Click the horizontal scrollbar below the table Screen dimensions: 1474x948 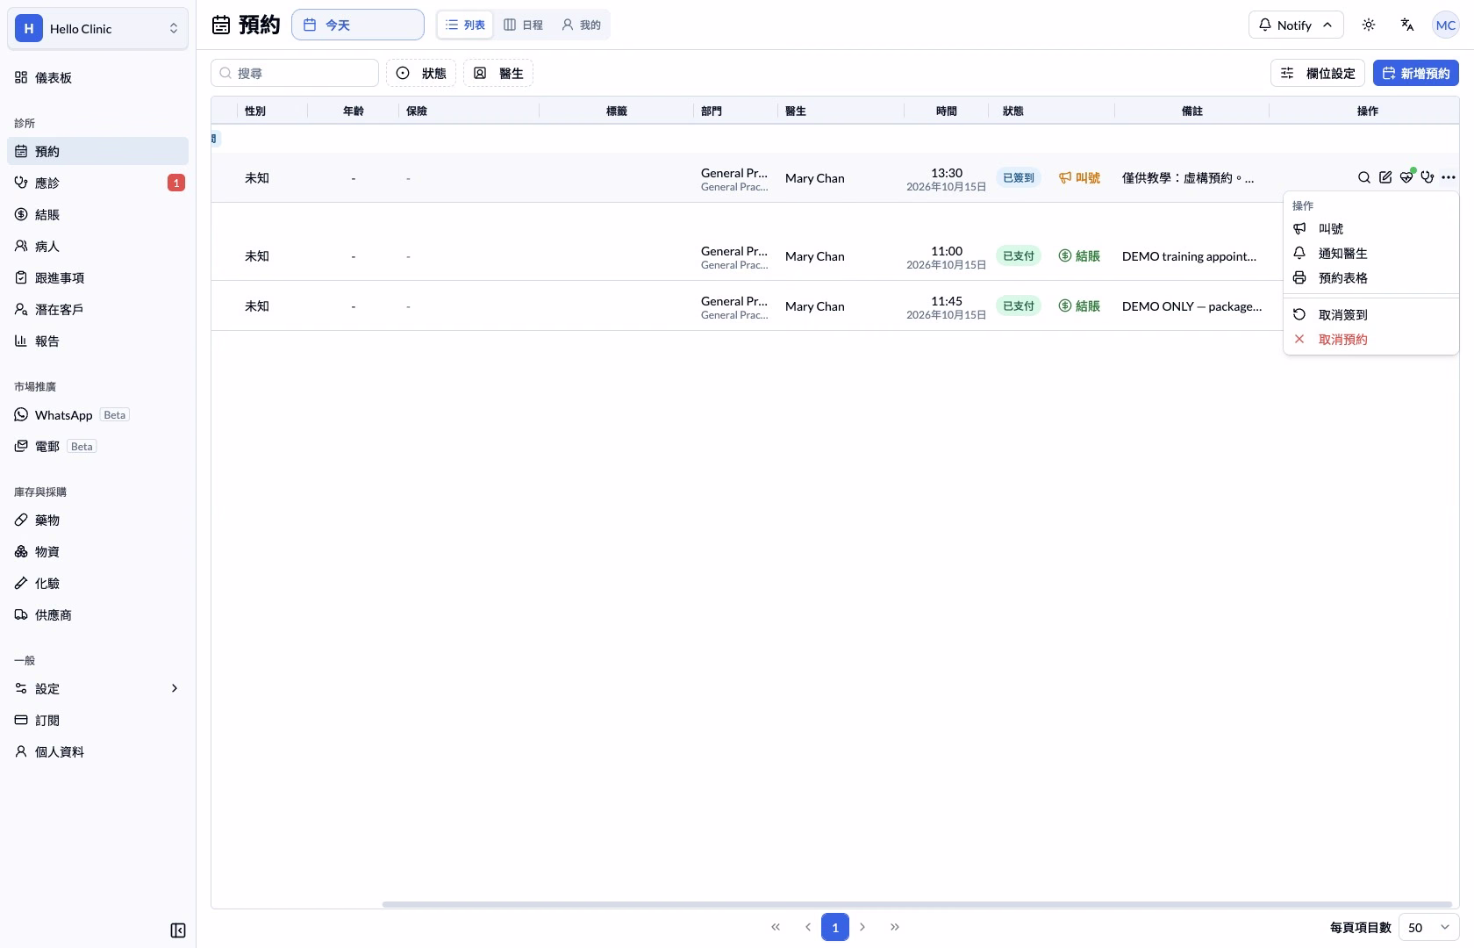pos(917,904)
